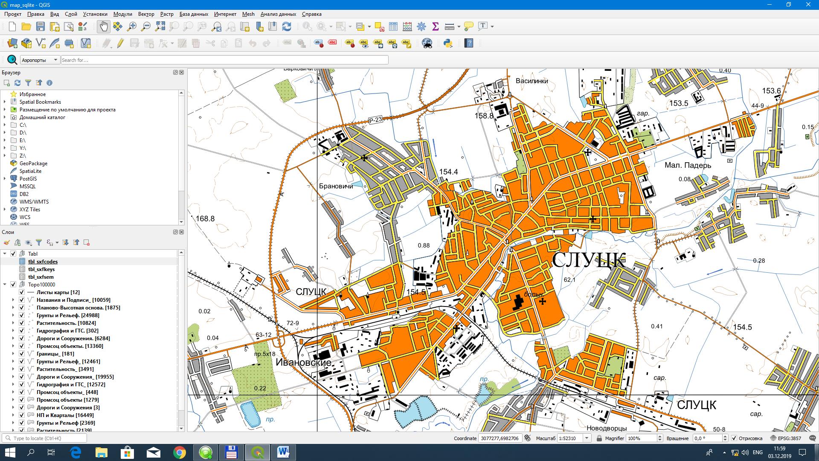The width and height of the screenshot is (819, 461).
Task: Collapse the Topo100000 layer group
Action: 5,285
